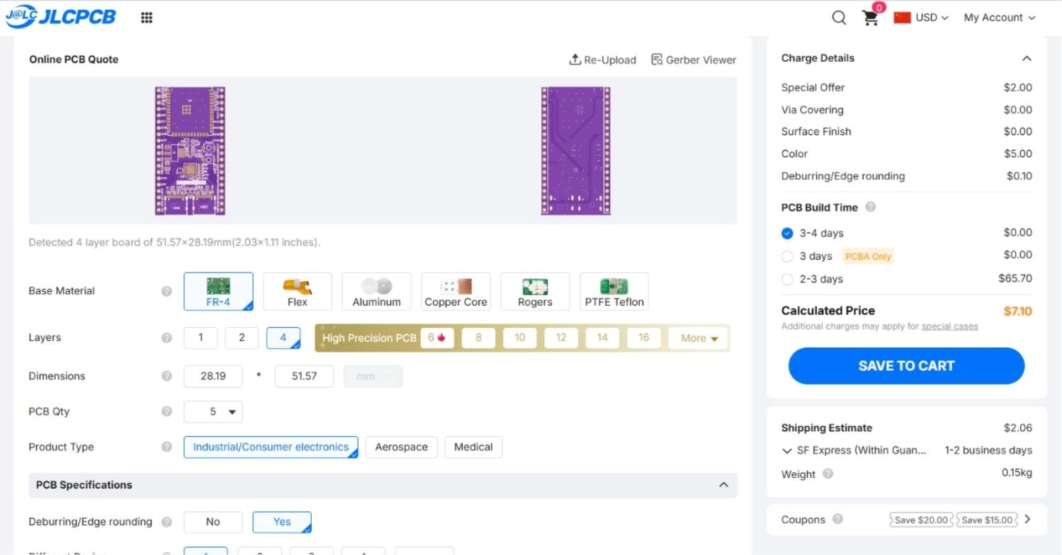This screenshot has height=555, width=1062.
Task: Show help for Deburring/Edge rounding
Action: coord(166,522)
